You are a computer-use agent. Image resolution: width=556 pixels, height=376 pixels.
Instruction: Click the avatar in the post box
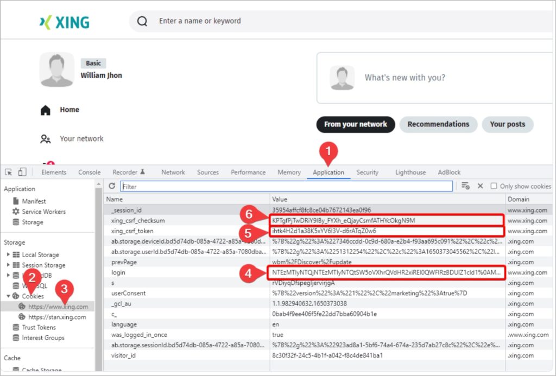tap(342, 78)
